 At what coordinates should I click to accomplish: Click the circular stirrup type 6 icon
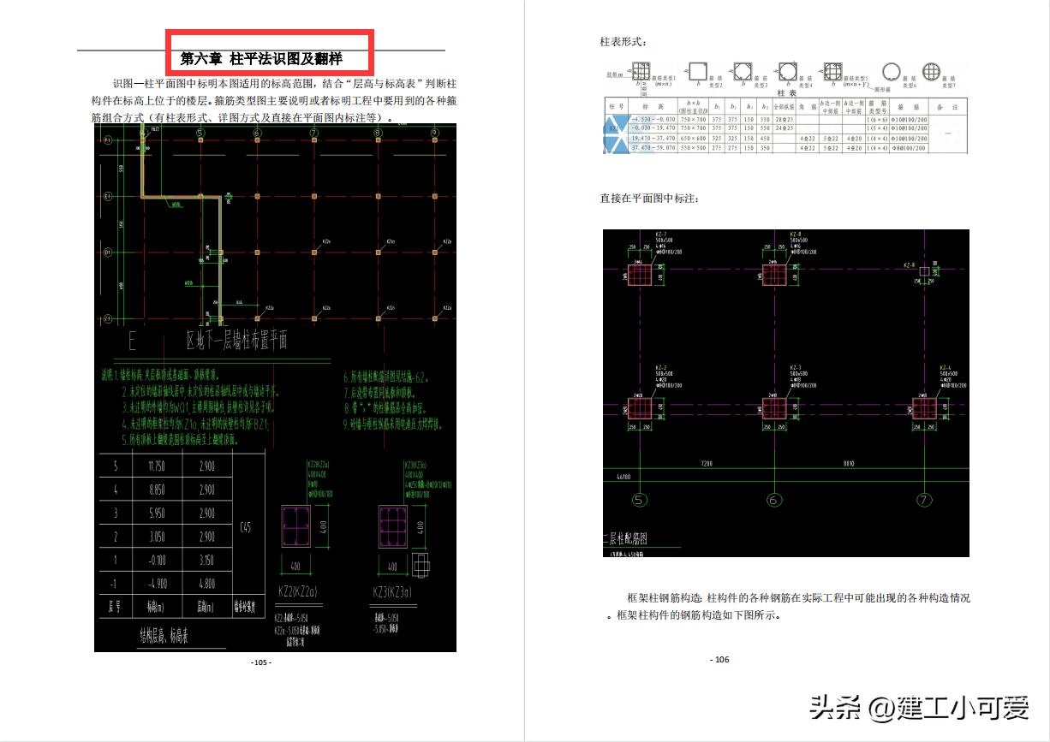(892, 72)
